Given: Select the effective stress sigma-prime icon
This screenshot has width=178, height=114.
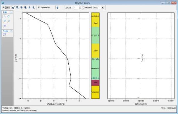Looking at the screenshot, I should pyautogui.click(x=13, y=7).
